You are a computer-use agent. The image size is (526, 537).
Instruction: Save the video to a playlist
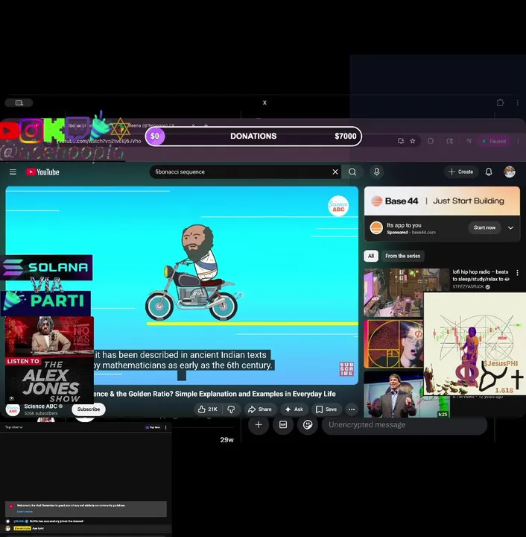pyautogui.click(x=326, y=409)
